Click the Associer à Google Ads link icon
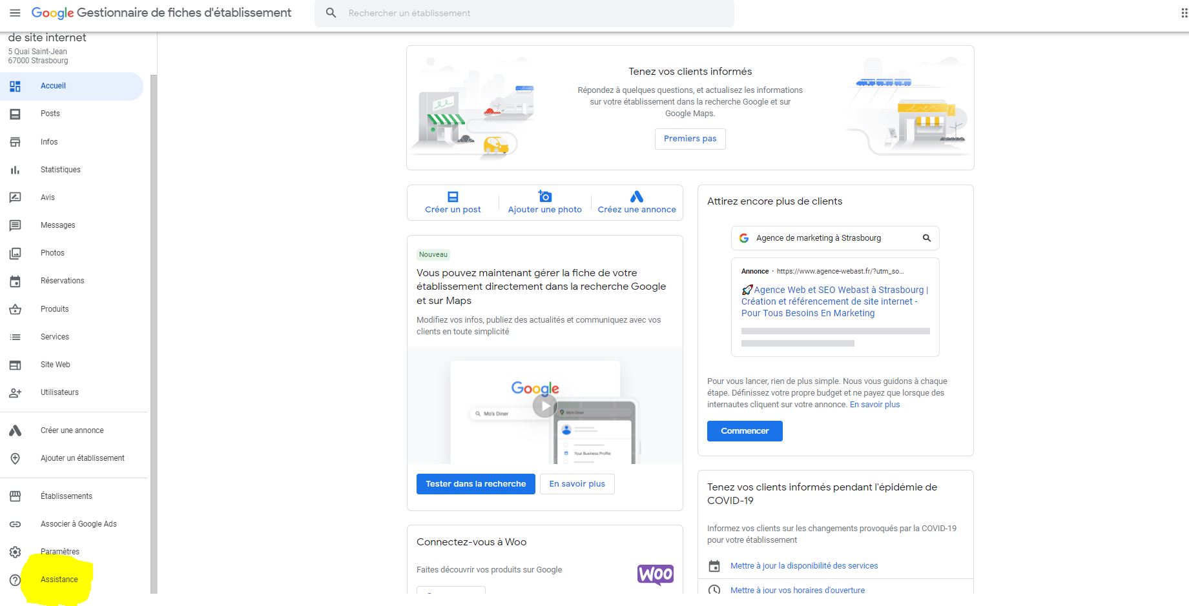Screen dimensions: 1189x606 pos(15,524)
